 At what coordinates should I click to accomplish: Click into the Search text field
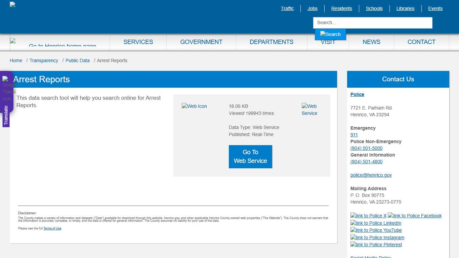(x=372, y=23)
